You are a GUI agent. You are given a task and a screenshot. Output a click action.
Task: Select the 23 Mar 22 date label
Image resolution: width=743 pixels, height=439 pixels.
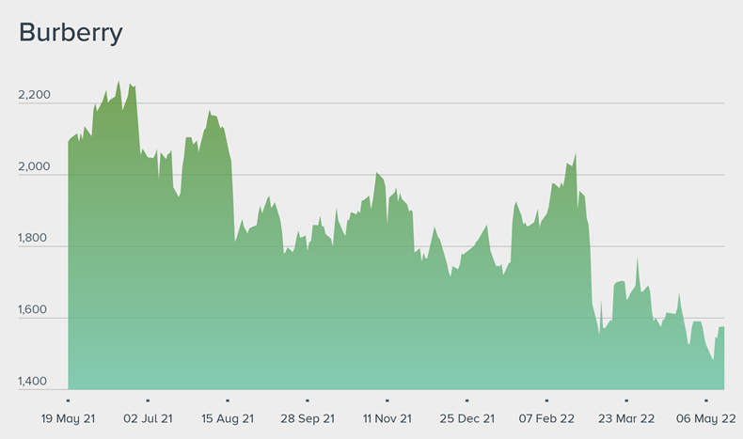626,418
